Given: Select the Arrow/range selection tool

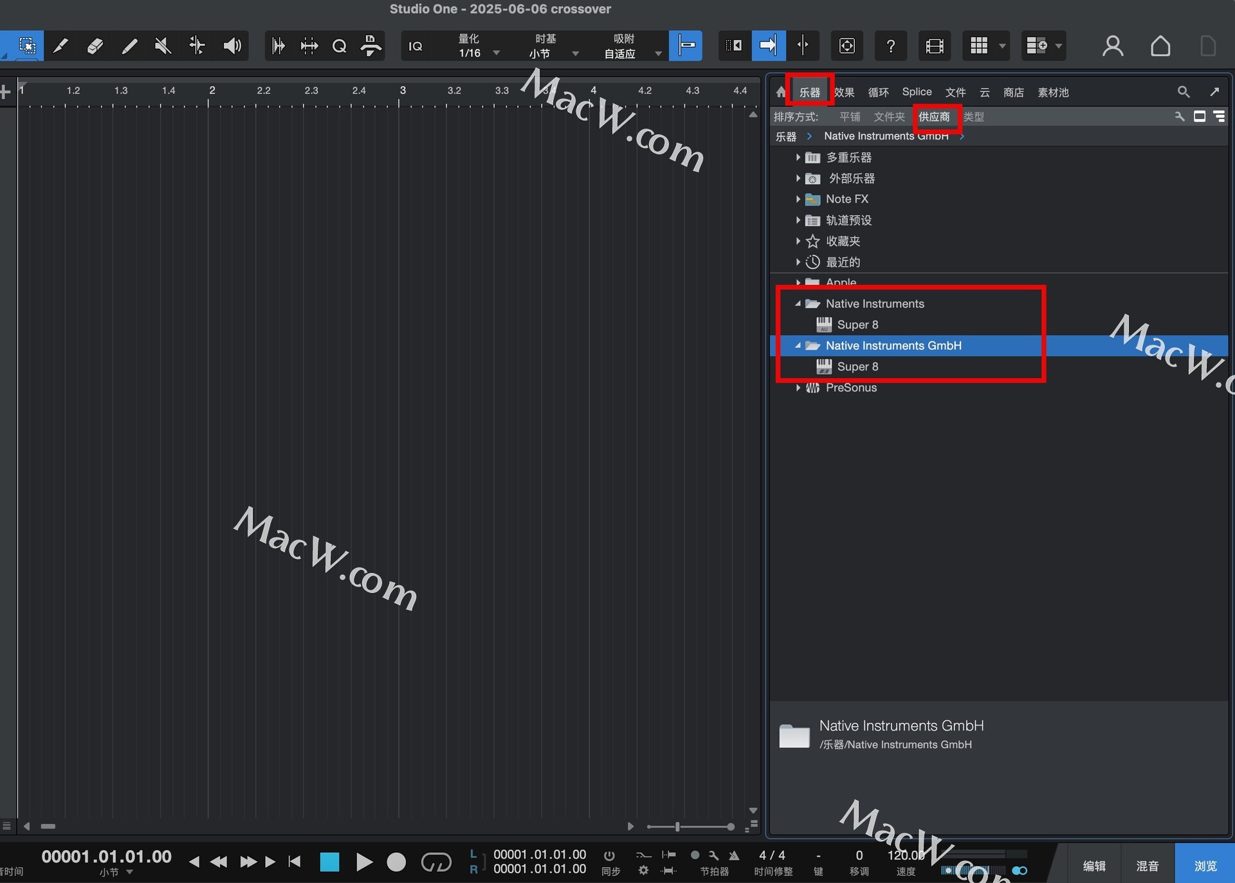Looking at the screenshot, I should (26, 46).
